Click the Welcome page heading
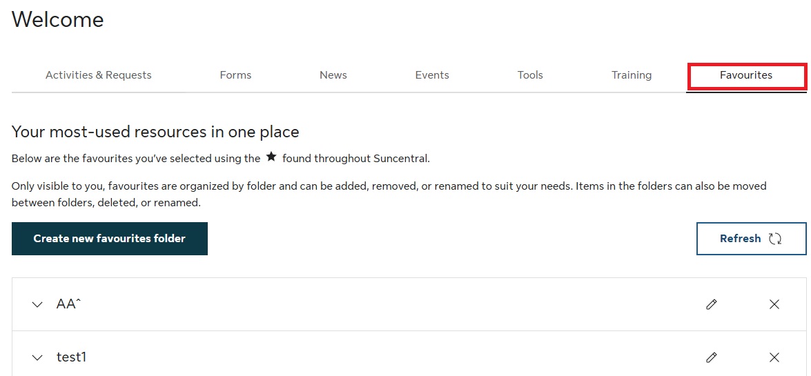 pyautogui.click(x=58, y=19)
